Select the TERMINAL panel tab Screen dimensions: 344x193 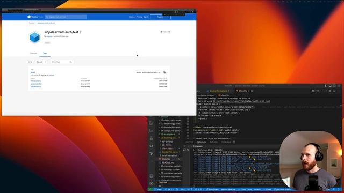(x=201, y=142)
